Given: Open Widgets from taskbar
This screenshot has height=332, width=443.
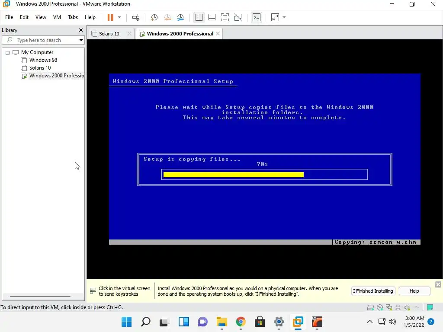Looking at the screenshot, I should pyautogui.click(x=183, y=322).
